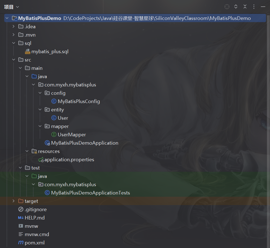This screenshot has width=270, height=248.
Task: Click the .mvn folder icon
Action: pyautogui.click(x=21, y=35)
